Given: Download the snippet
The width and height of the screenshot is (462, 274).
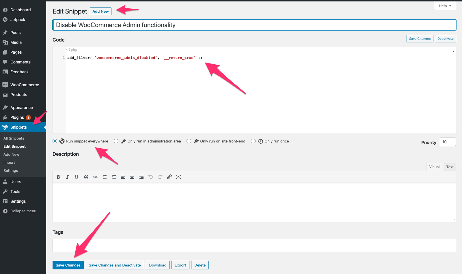Looking at the screenshot, I should point(158,265).
